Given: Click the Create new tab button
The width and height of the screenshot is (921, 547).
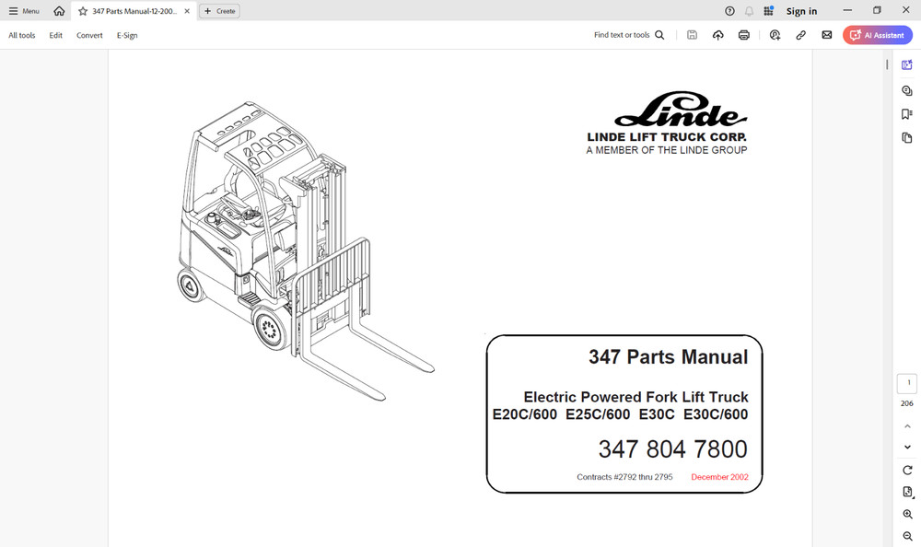Looking at the screenshot, I should 219,11.
